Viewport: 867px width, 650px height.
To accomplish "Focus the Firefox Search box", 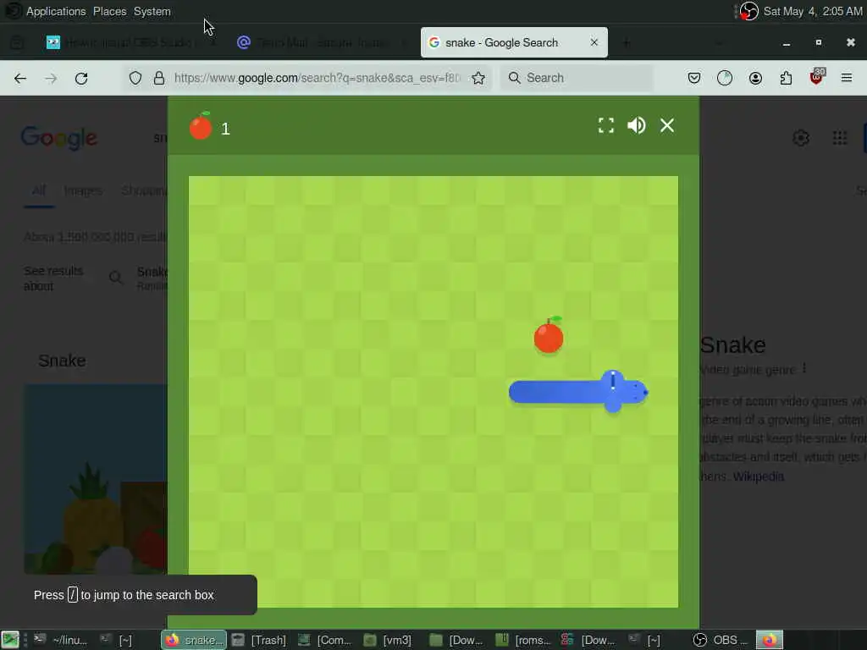I will point(577,78).
